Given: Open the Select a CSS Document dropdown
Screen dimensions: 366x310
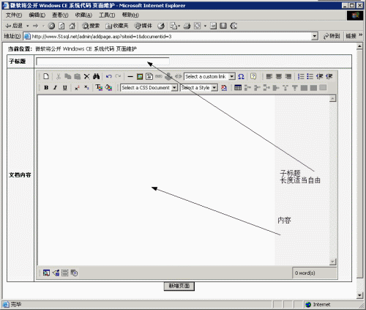Looking at the screenshot, I should click(149, 87).
